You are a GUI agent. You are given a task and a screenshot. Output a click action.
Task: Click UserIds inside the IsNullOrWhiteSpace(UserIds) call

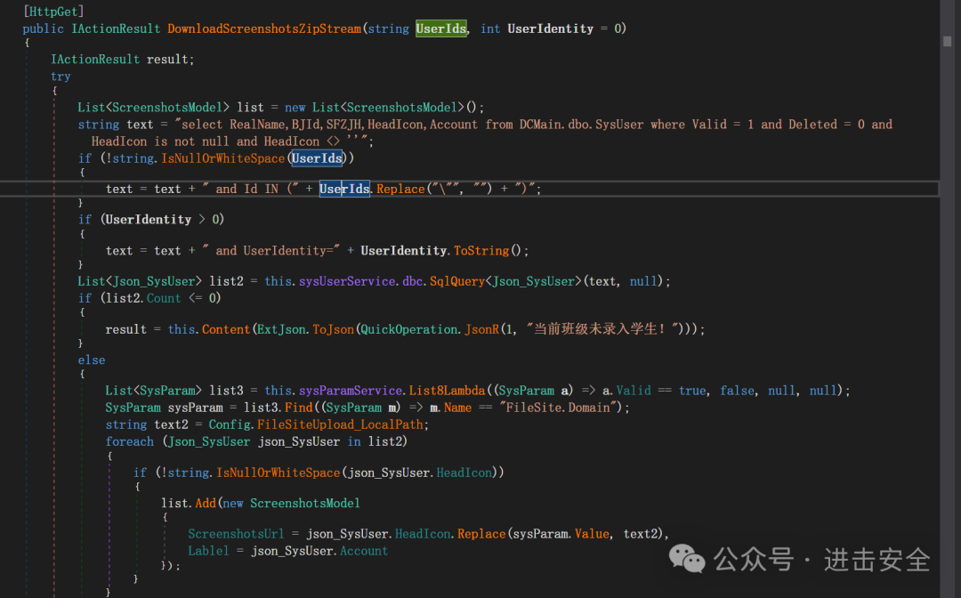tap(317, 158)
